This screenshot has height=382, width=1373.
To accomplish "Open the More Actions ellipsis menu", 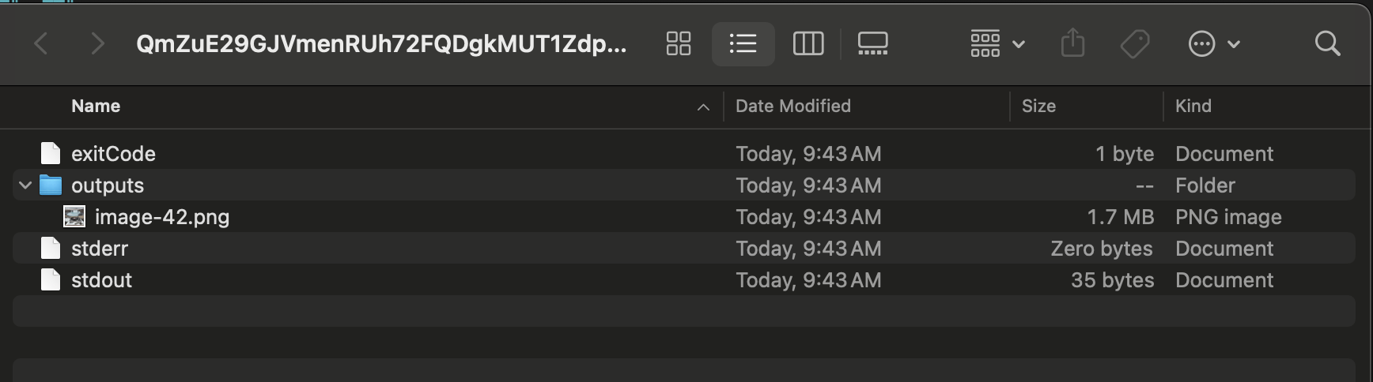I will coord(1214,43).
